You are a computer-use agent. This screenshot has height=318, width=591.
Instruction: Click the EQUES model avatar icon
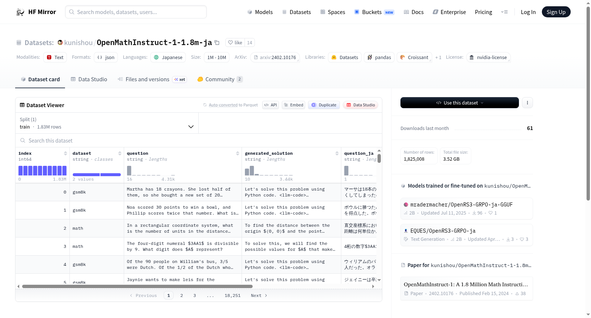point(406,231)
